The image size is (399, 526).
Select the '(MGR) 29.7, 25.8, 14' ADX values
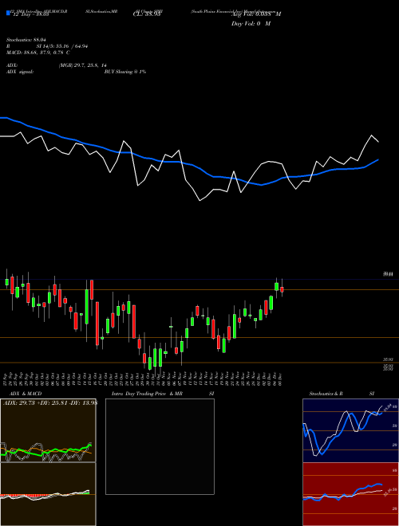[x=83, y=65]
